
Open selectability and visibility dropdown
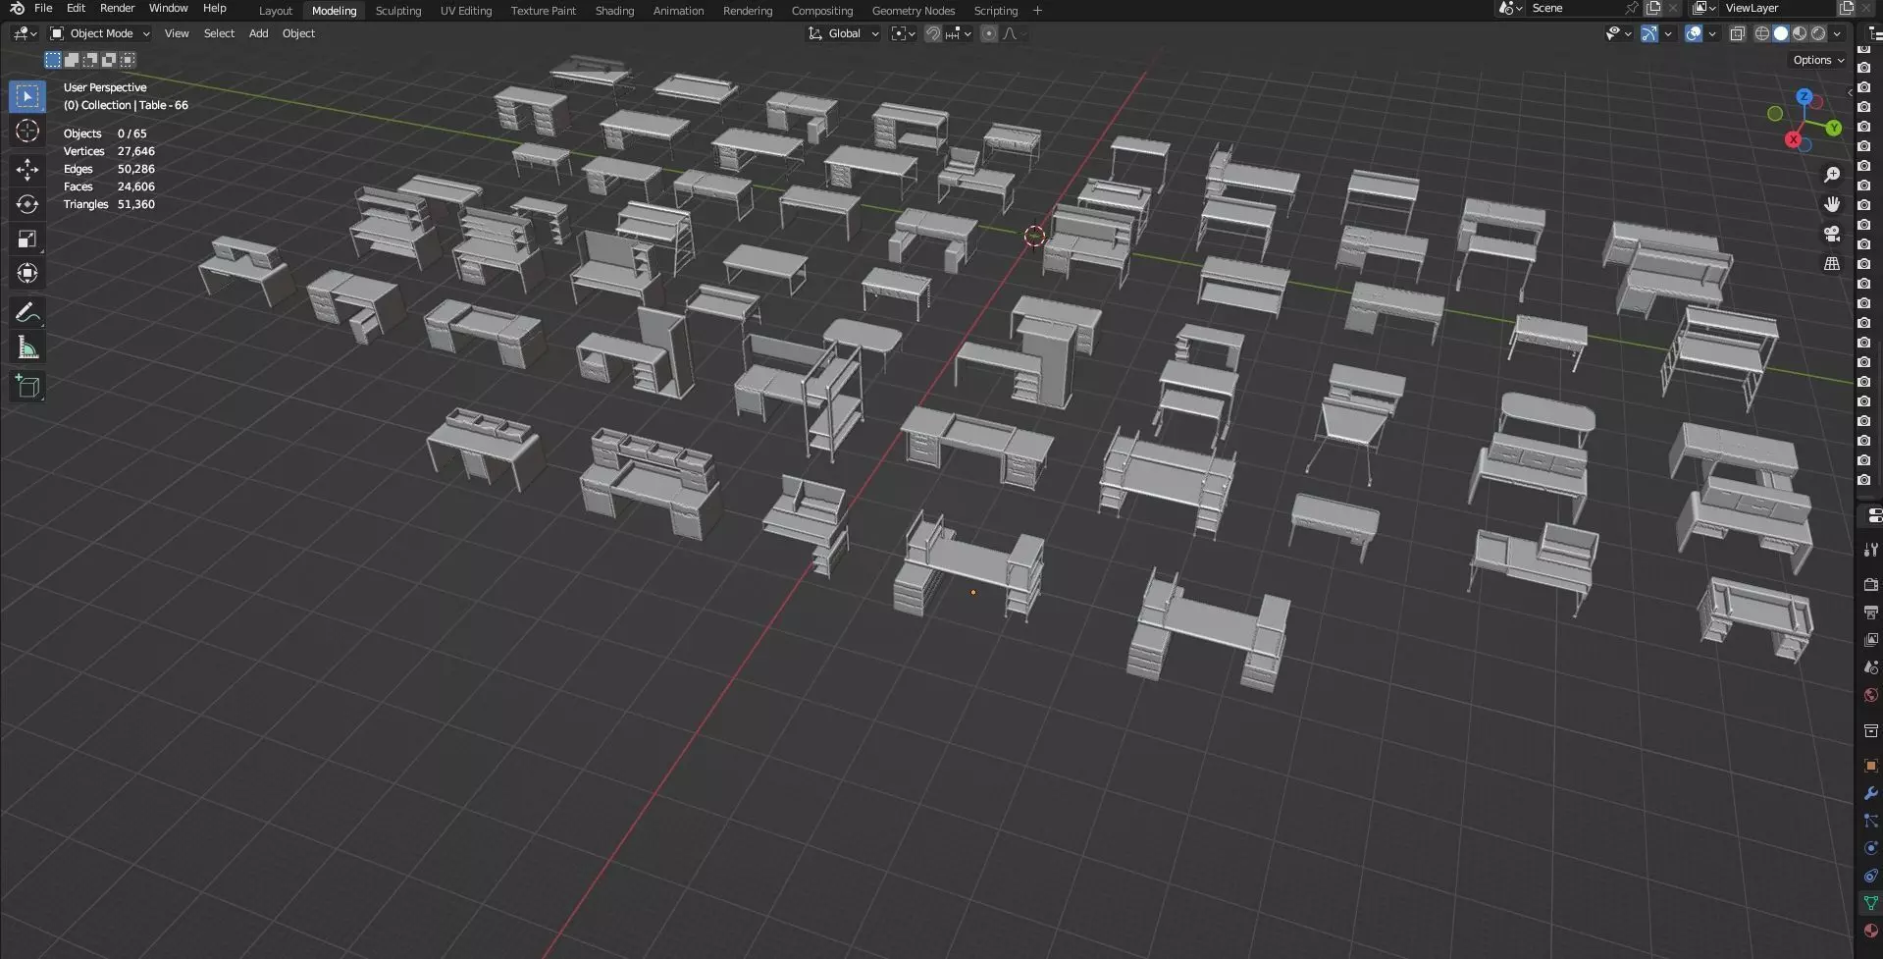pos(1618,33)
